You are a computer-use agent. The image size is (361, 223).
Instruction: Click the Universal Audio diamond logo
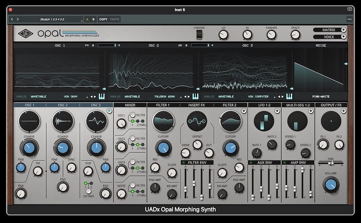pos(26,34)
